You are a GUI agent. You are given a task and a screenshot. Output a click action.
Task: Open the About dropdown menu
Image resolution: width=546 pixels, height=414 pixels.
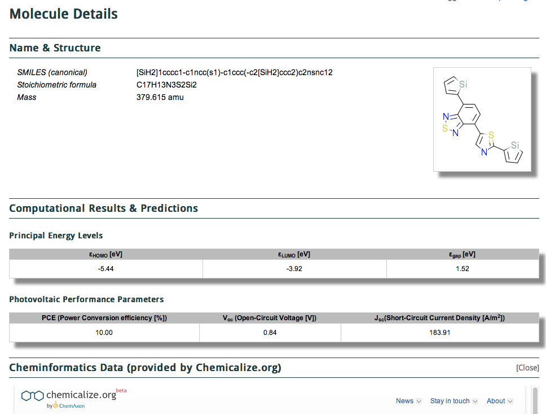499,401
